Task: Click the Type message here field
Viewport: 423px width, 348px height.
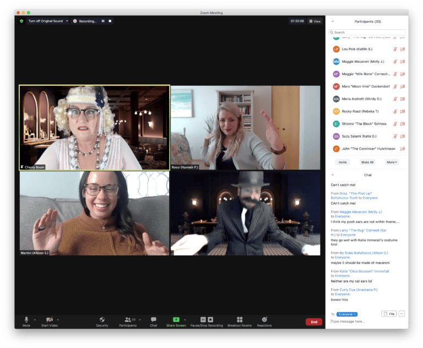Action: click(x=367, y=321)
